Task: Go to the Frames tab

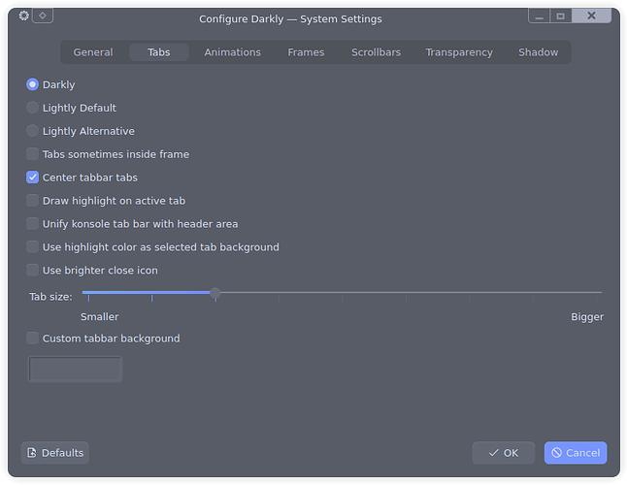Action: click(306, 52)
